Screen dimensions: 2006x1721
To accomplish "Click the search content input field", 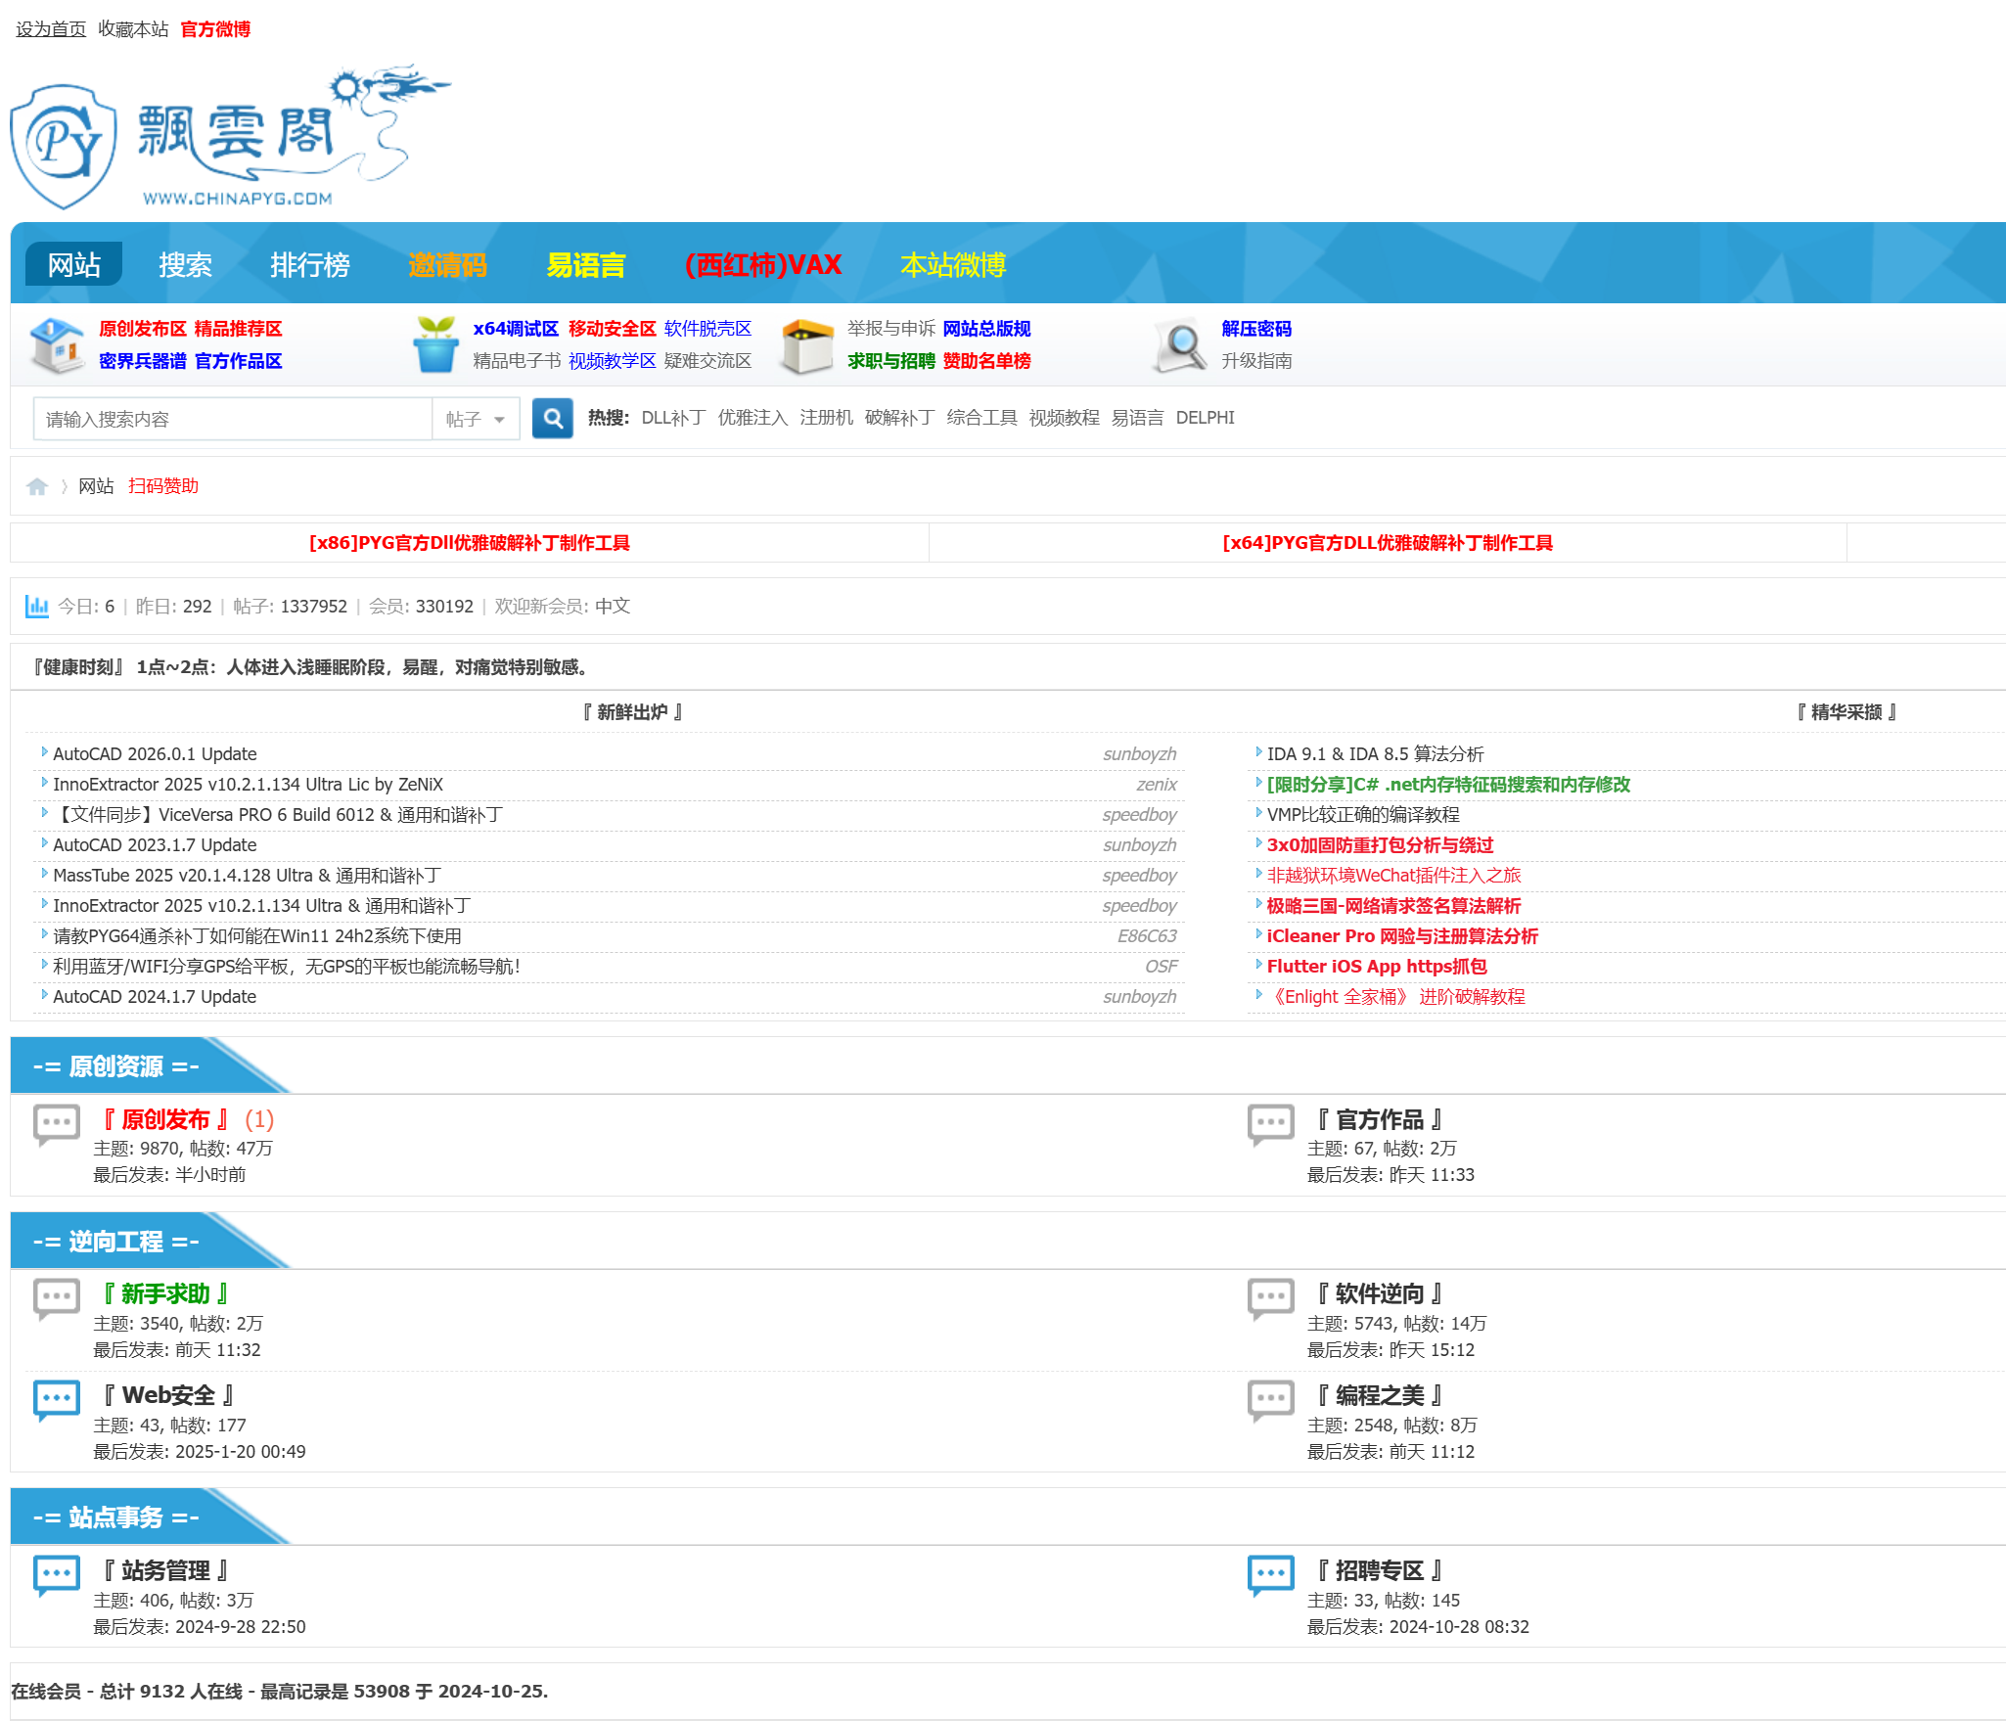I will pyautogui.click(x=233, y=419).
